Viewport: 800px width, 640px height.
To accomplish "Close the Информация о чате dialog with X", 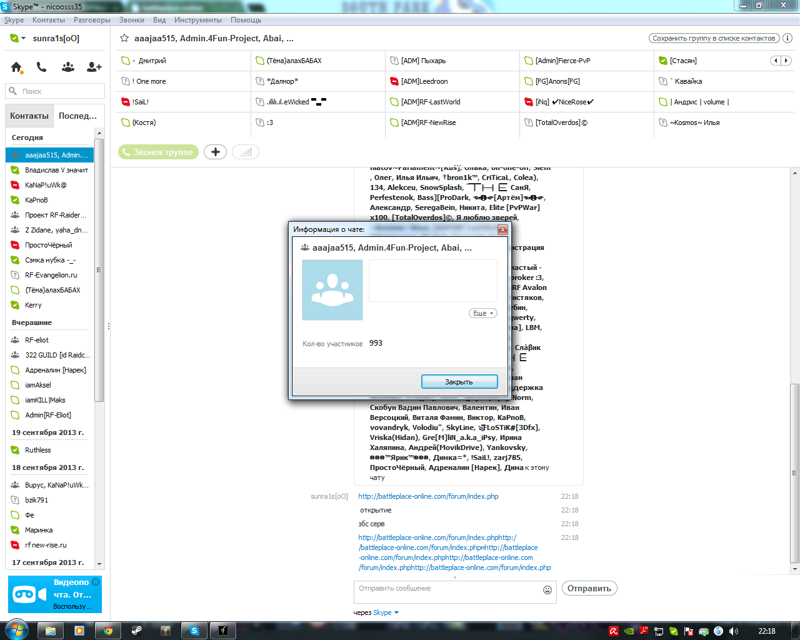I will (x=502, y=229).
